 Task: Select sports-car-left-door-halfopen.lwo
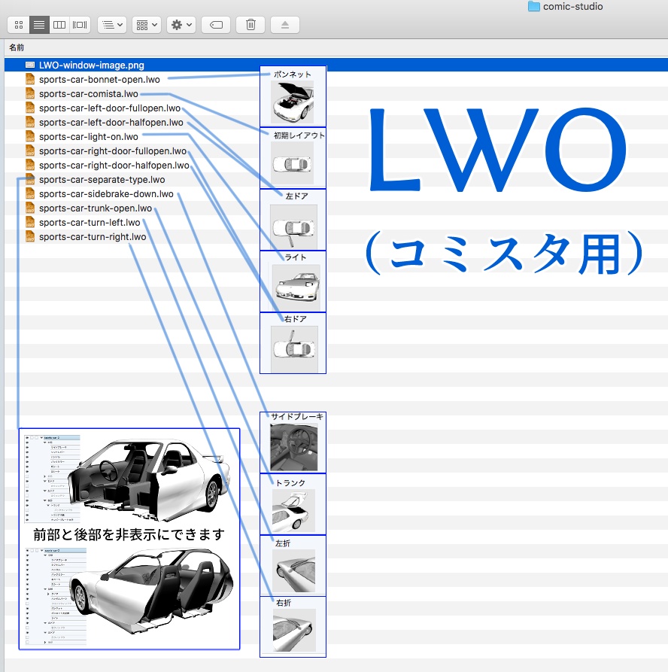point(111,123)
